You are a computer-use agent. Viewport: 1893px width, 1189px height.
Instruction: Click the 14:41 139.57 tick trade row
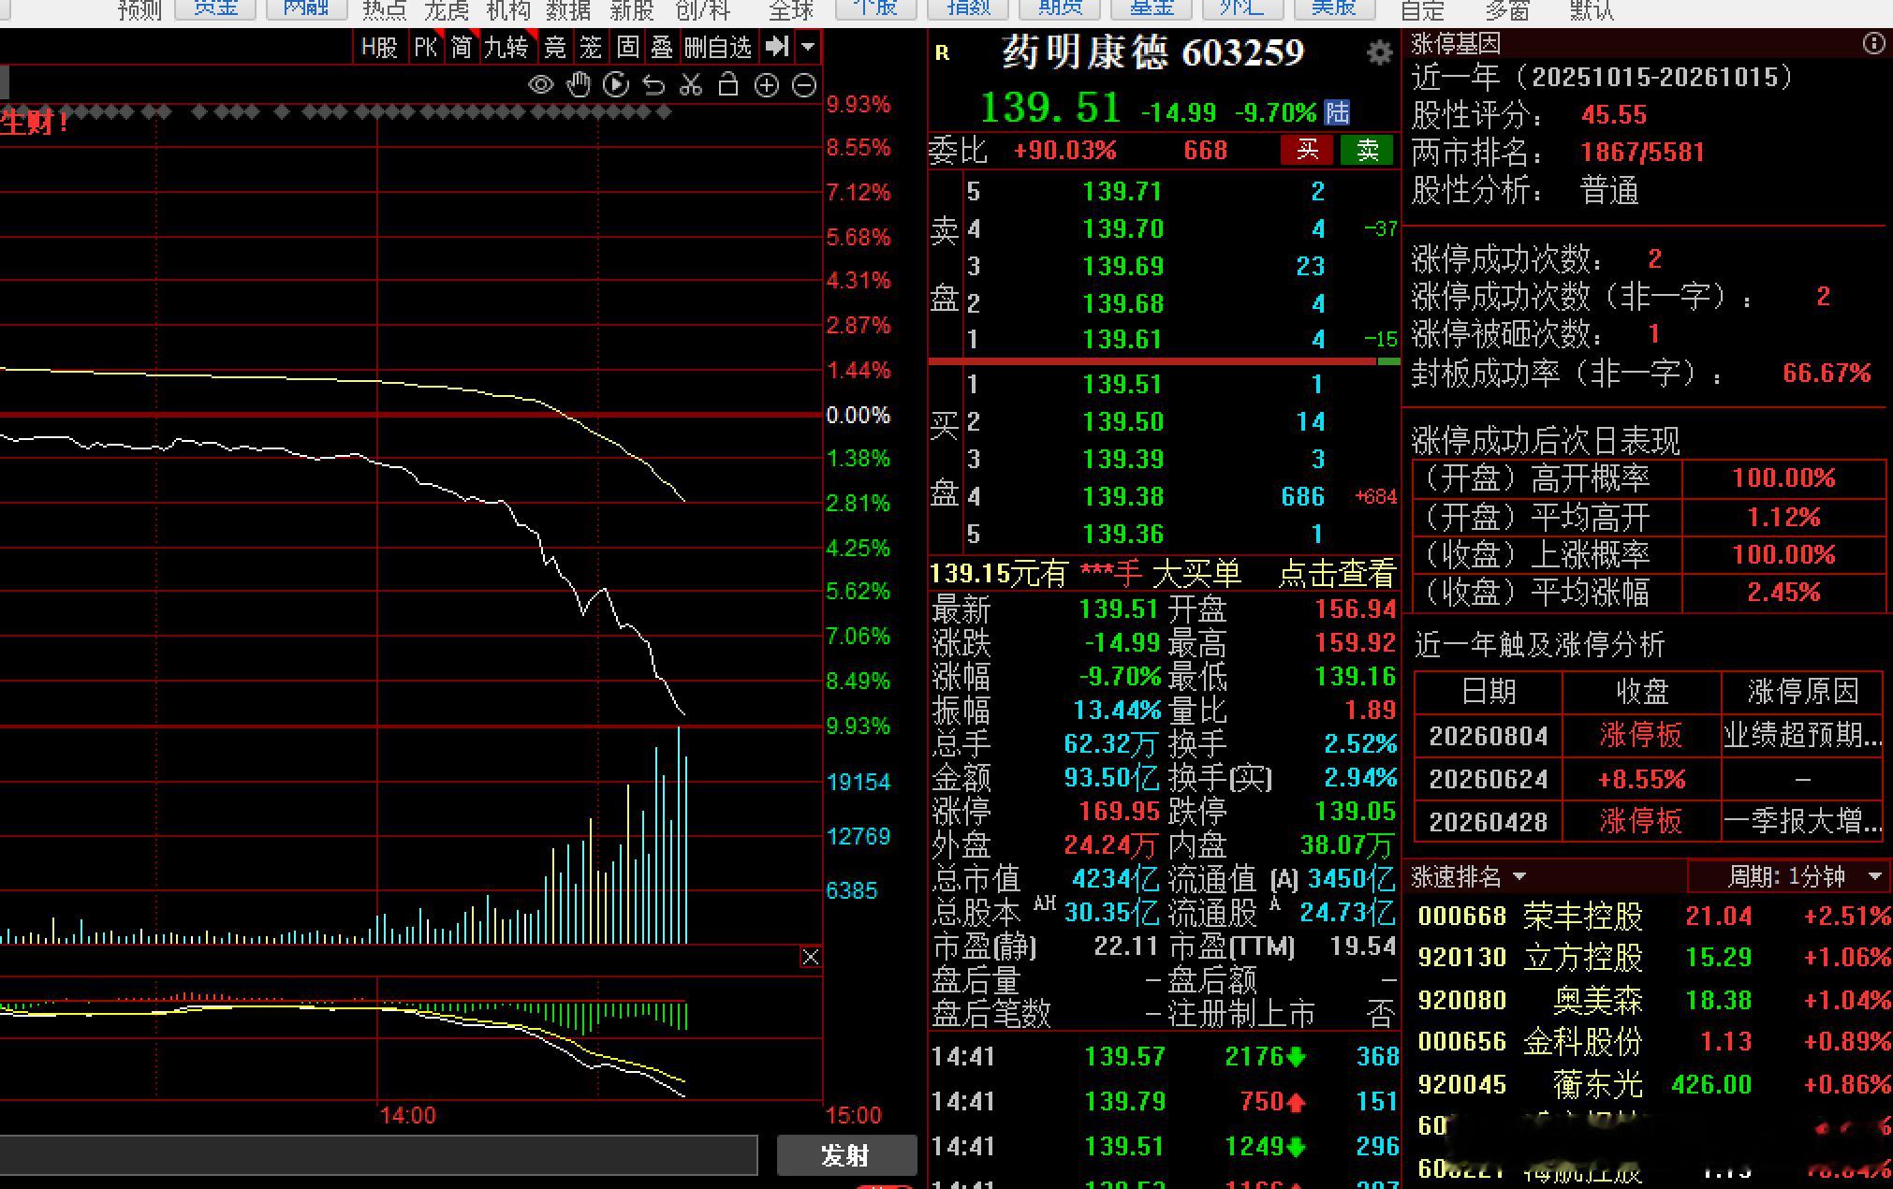(1164, 1057)
